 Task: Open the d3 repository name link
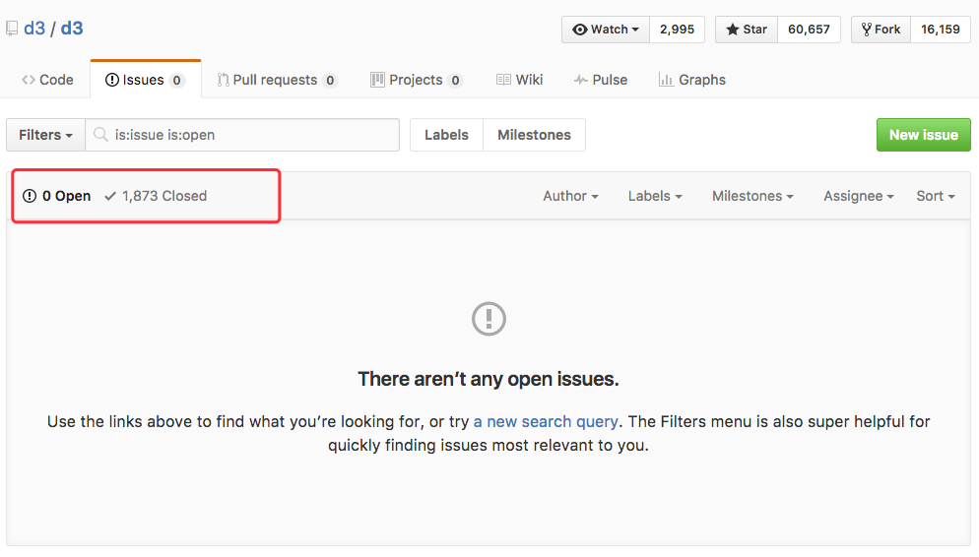(72, 29)
